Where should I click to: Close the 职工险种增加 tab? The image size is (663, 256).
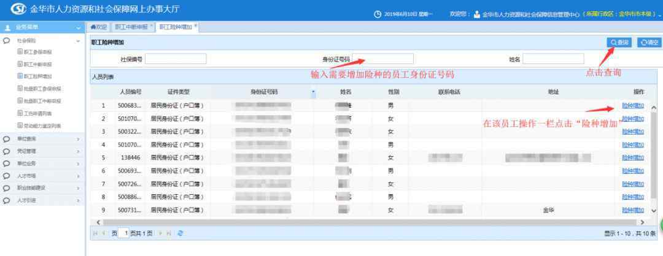click(196, 26)
